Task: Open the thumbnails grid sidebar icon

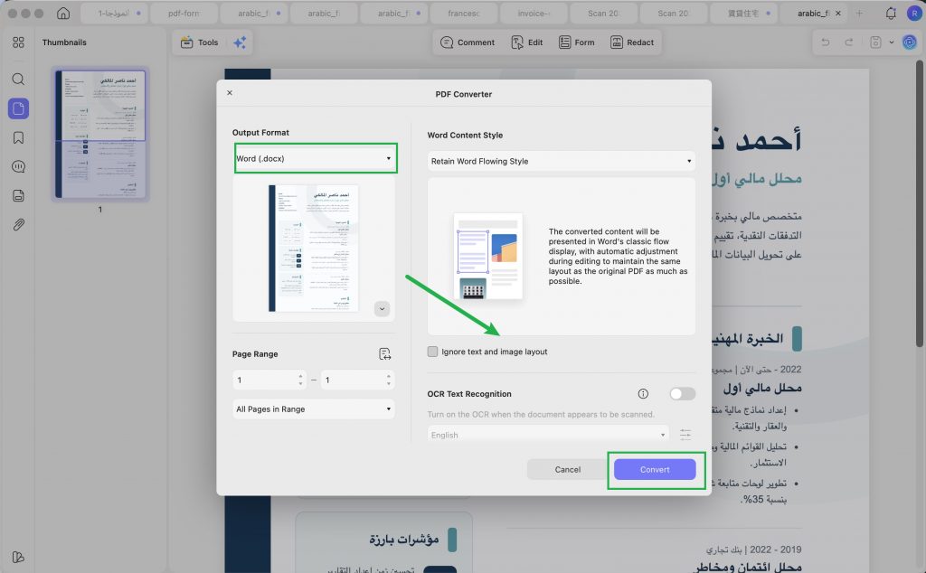Action: (18, 42)
